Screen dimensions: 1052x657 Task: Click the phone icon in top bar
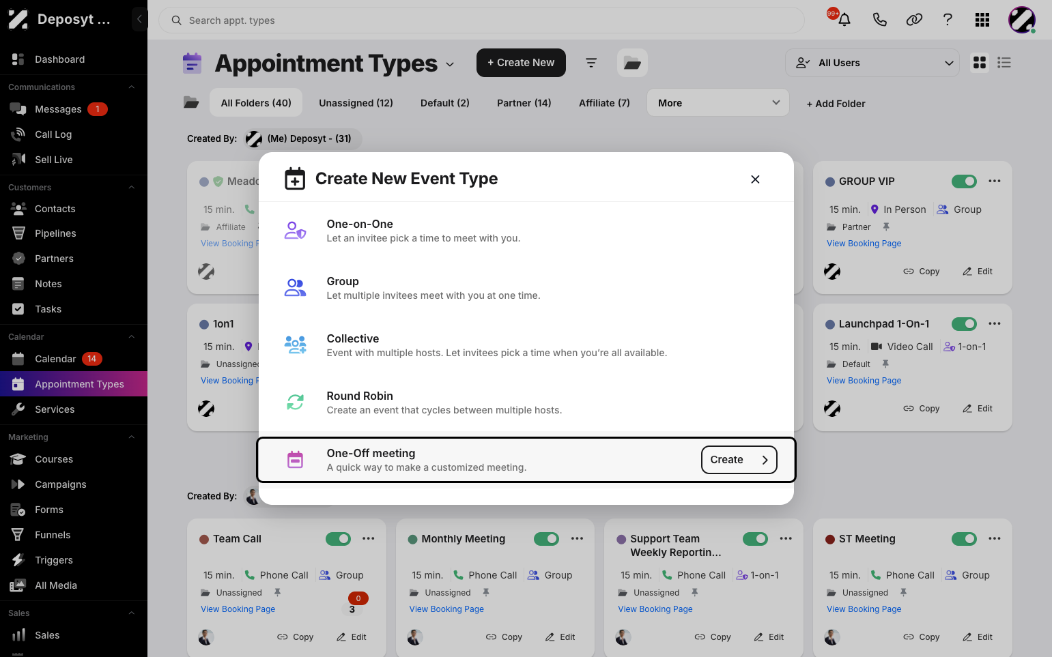tap(879, 20)
